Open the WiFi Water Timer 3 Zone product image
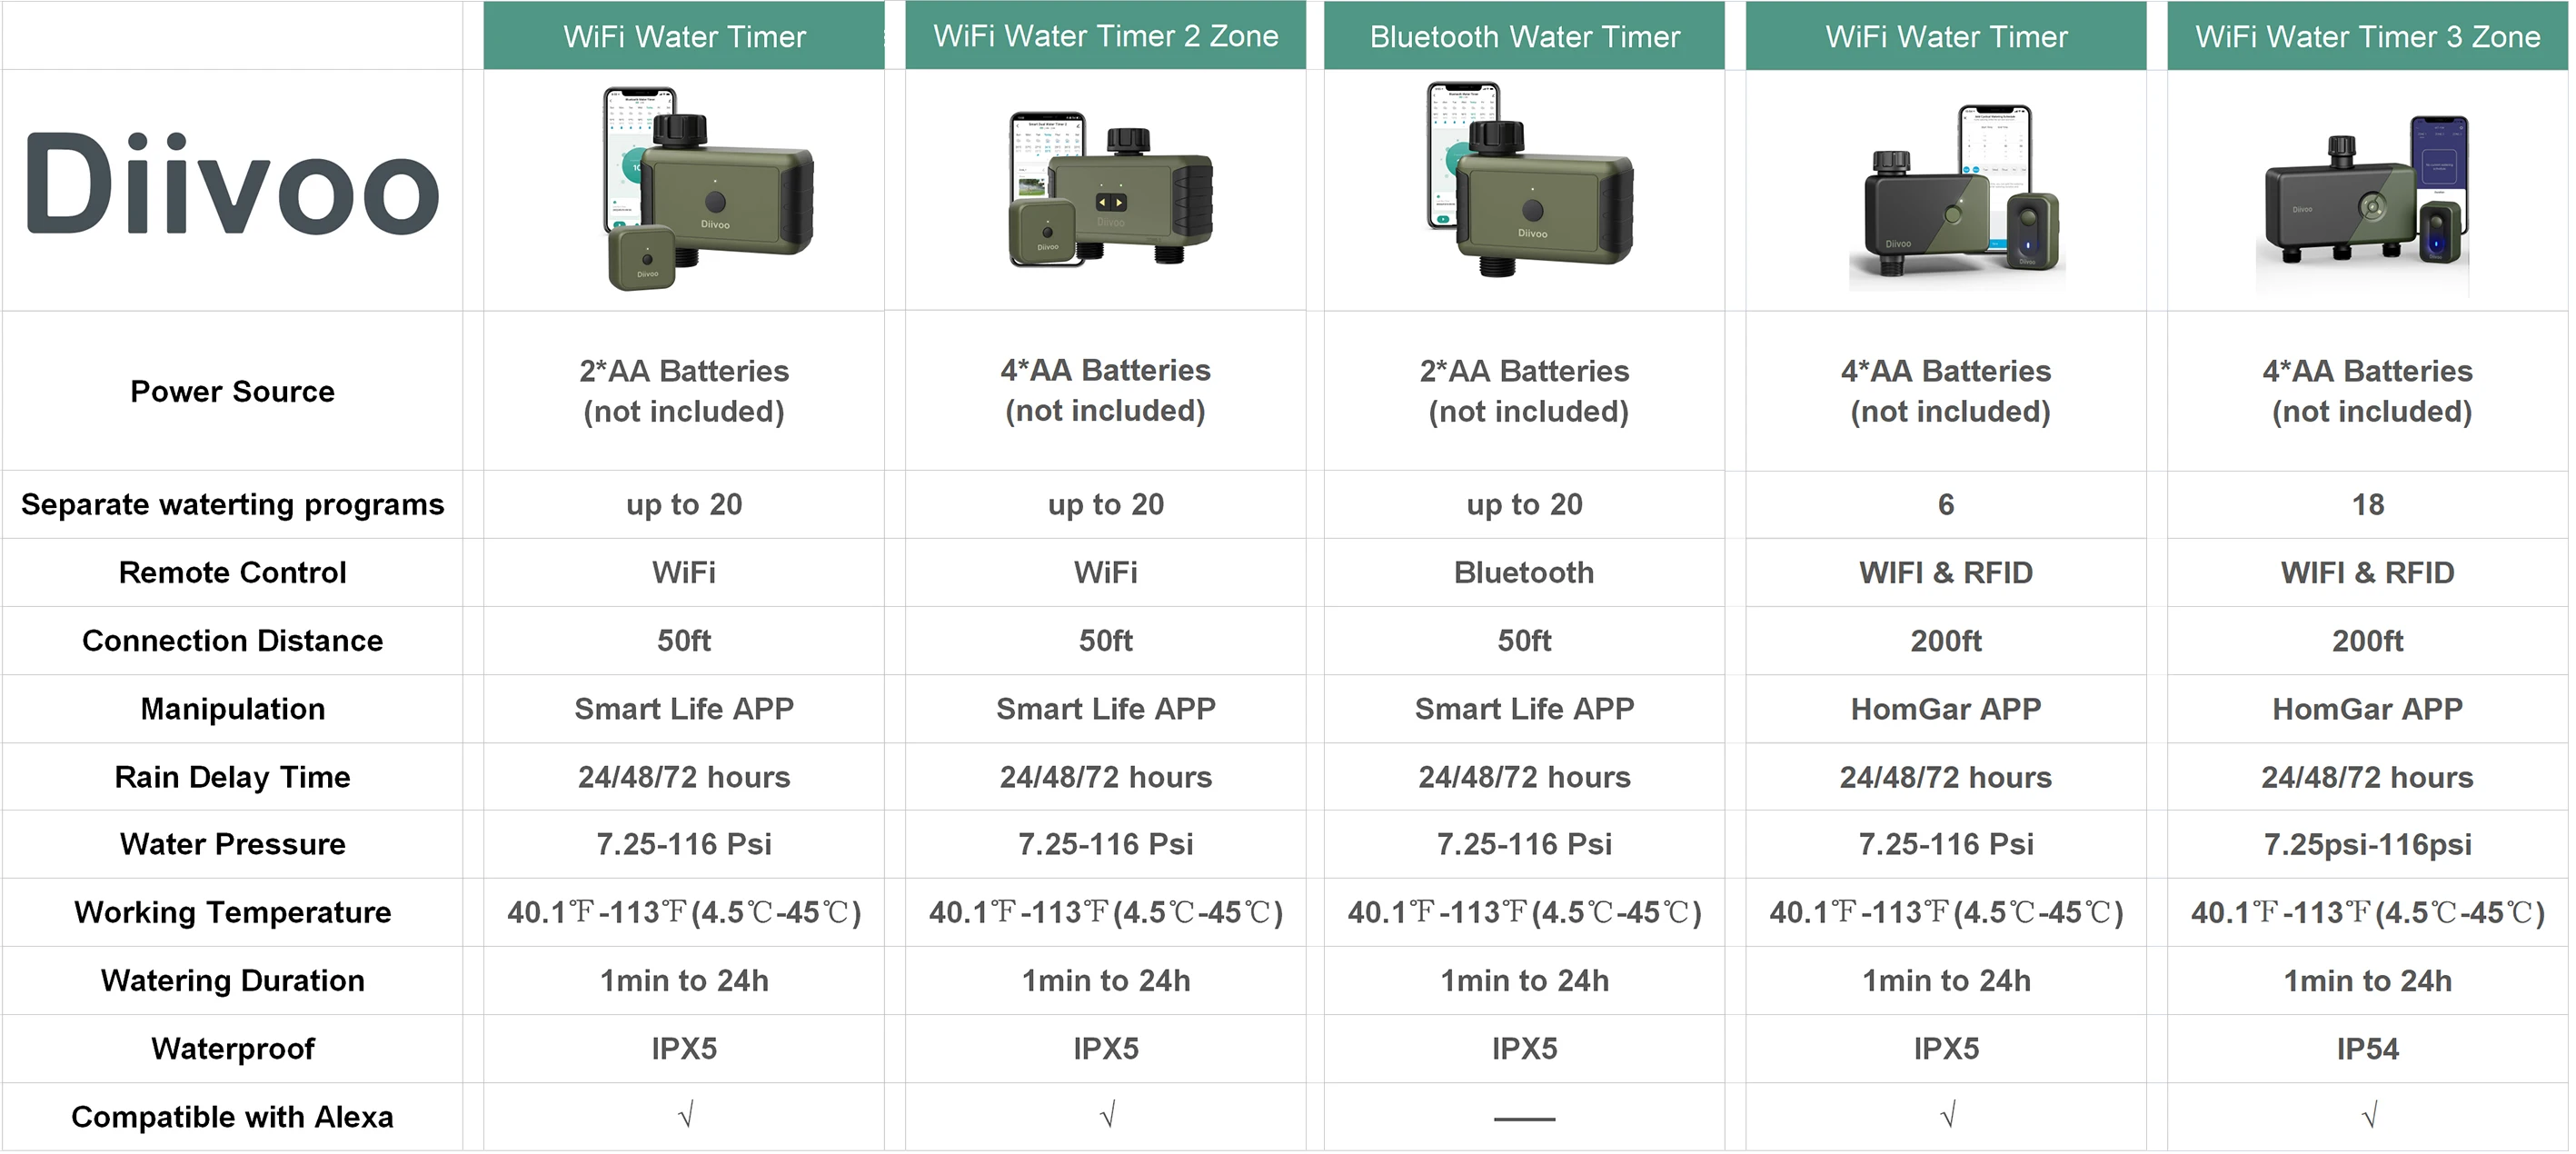2576x1154 pixels. pos(2364,205)
